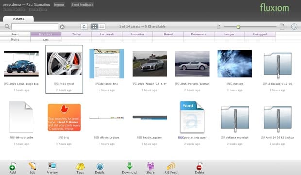Select the mist10k image thumbnail
This screenshot has height=175, width=301.
click(x=235, y=64)
